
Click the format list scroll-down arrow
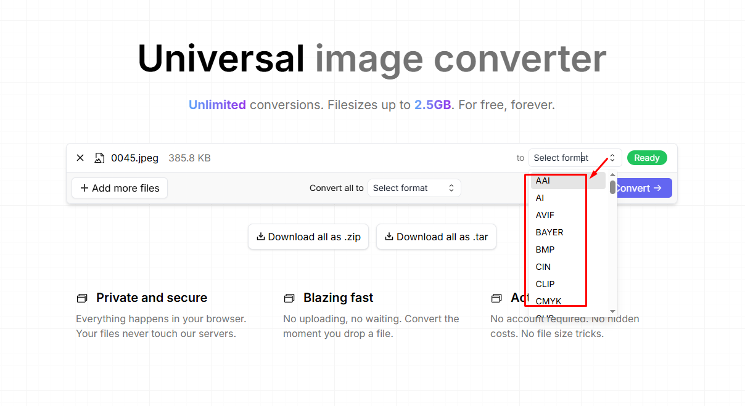612,311
